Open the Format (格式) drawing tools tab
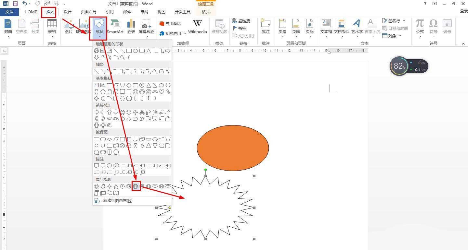This screenshot has height=250, width=468. click(x=206, y=12)
